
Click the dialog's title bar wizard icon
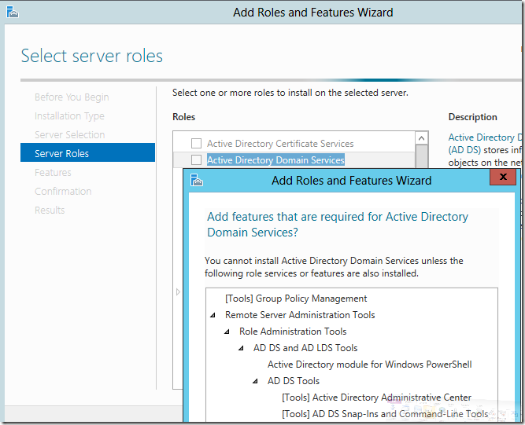197,180
